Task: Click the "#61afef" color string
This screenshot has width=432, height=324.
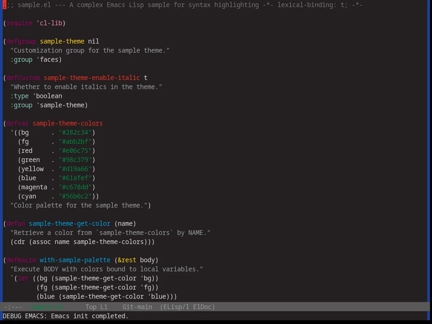Action: pos(75,178)
